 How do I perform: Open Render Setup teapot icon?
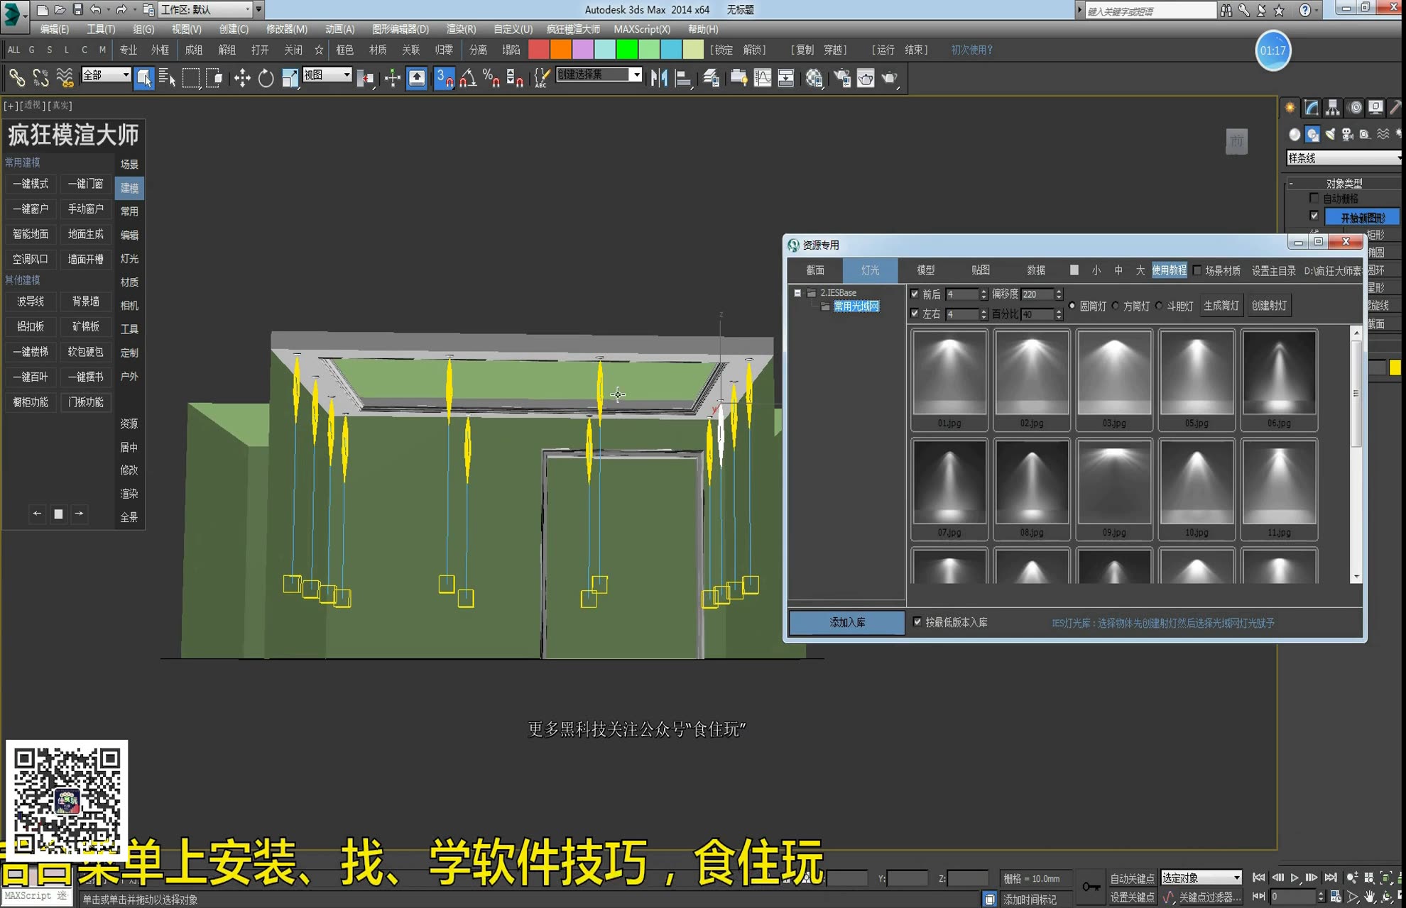(x=842, y=77)
